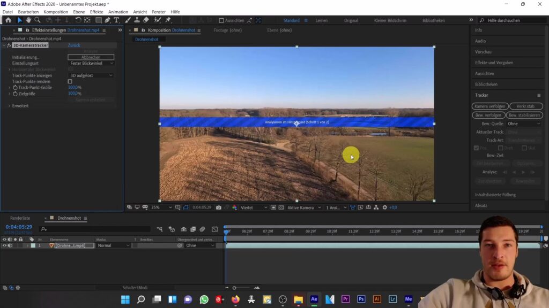Image resolution: width=549 pixels, height=308 pixels.
Task: Expand the Erweitert section
Action: coord(10,106)
